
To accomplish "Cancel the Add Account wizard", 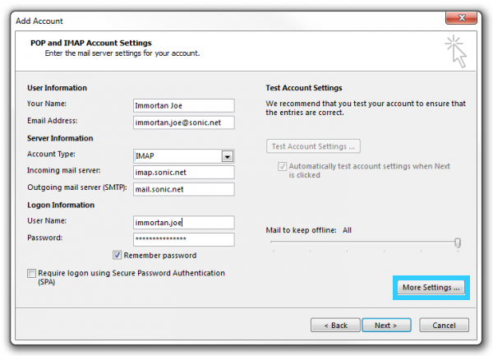I will click(x=444, y=326).
